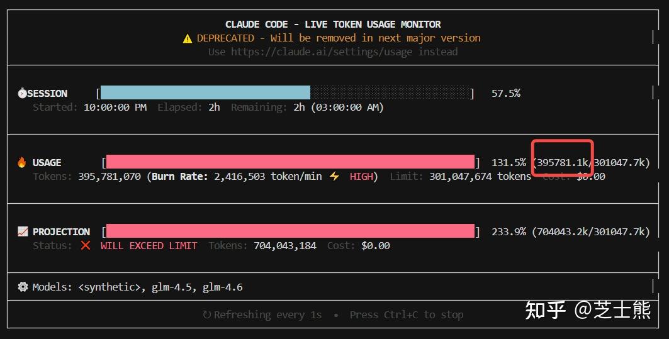Click the red X status icon
Viewport: 669px width, 339px height.
tap(86, 246)
